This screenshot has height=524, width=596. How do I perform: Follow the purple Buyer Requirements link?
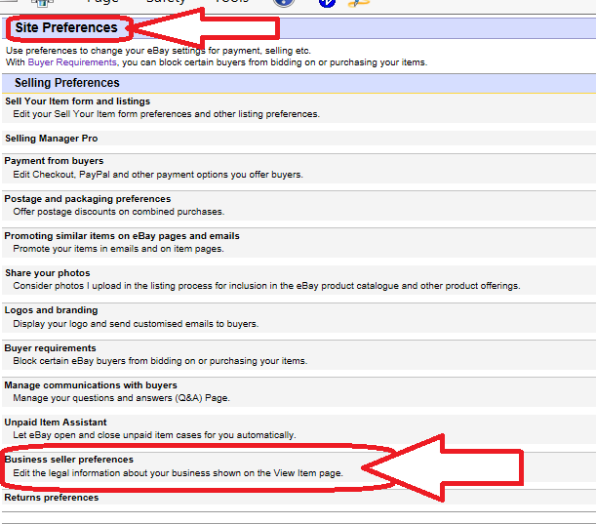[x=71, y=62]
